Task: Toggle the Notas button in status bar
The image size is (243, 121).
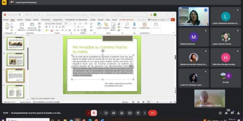Action: click(x=125, y=102)
